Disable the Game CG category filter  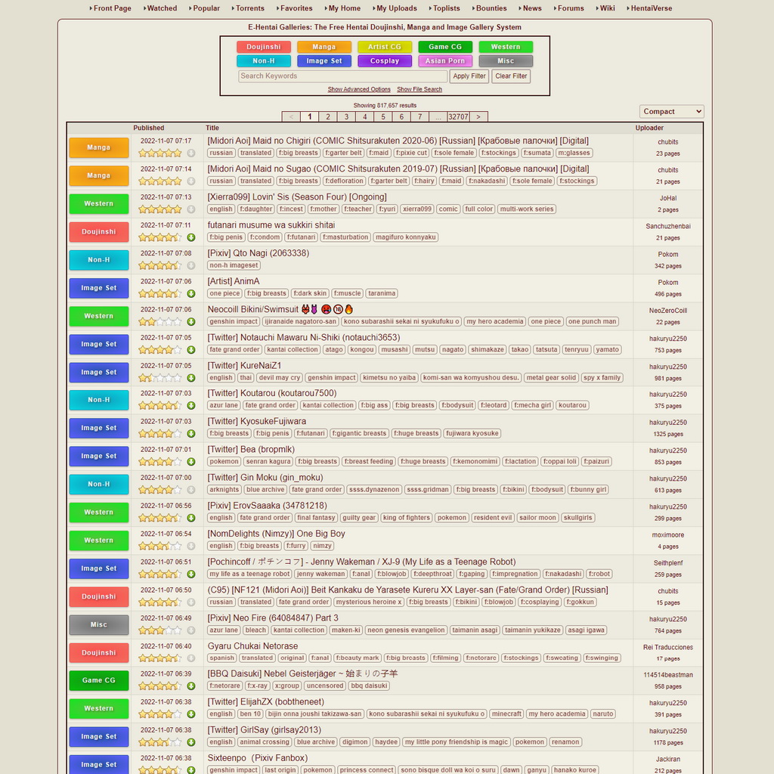point(445,47)
